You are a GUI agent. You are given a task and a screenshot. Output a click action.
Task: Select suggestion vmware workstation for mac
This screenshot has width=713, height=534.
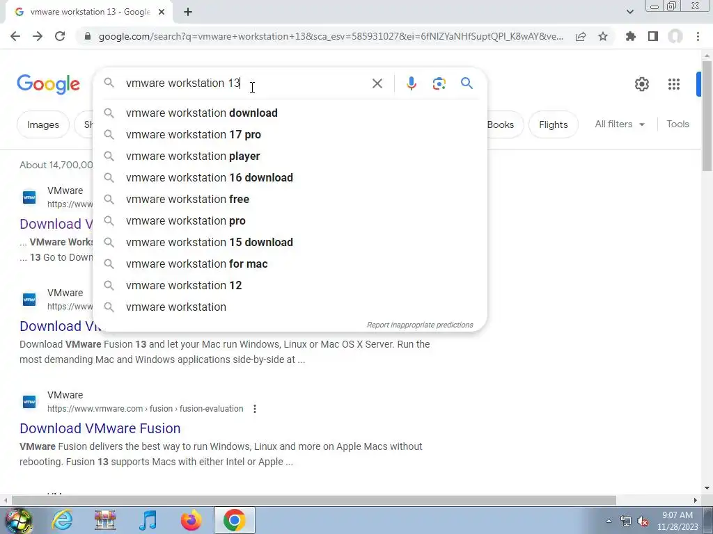(290, 264)
